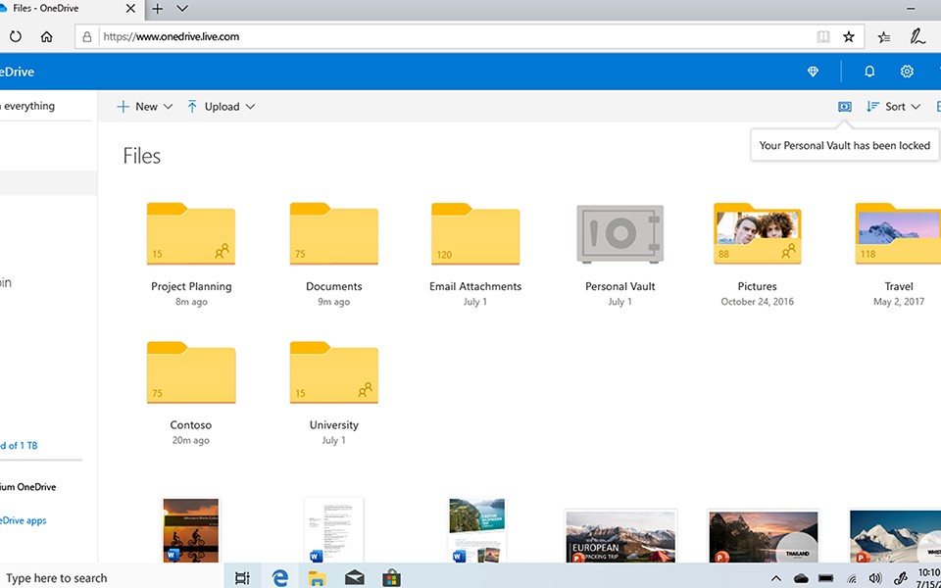Open OneDrive settings gear
The image size is (941, 588).
pos(907,72)
